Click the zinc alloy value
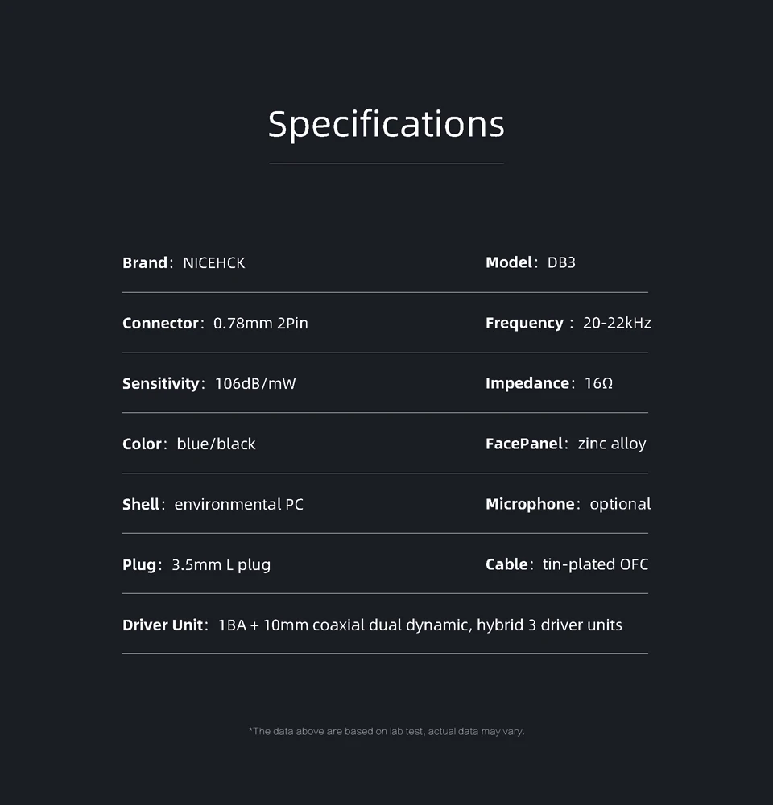This screenshot has width=773, height=805. coord(612,444)
